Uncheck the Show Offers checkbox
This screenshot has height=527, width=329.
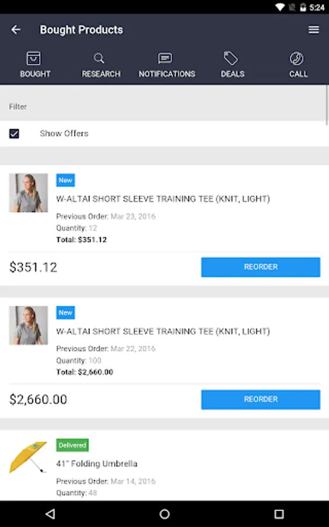[x=14, y=134]
